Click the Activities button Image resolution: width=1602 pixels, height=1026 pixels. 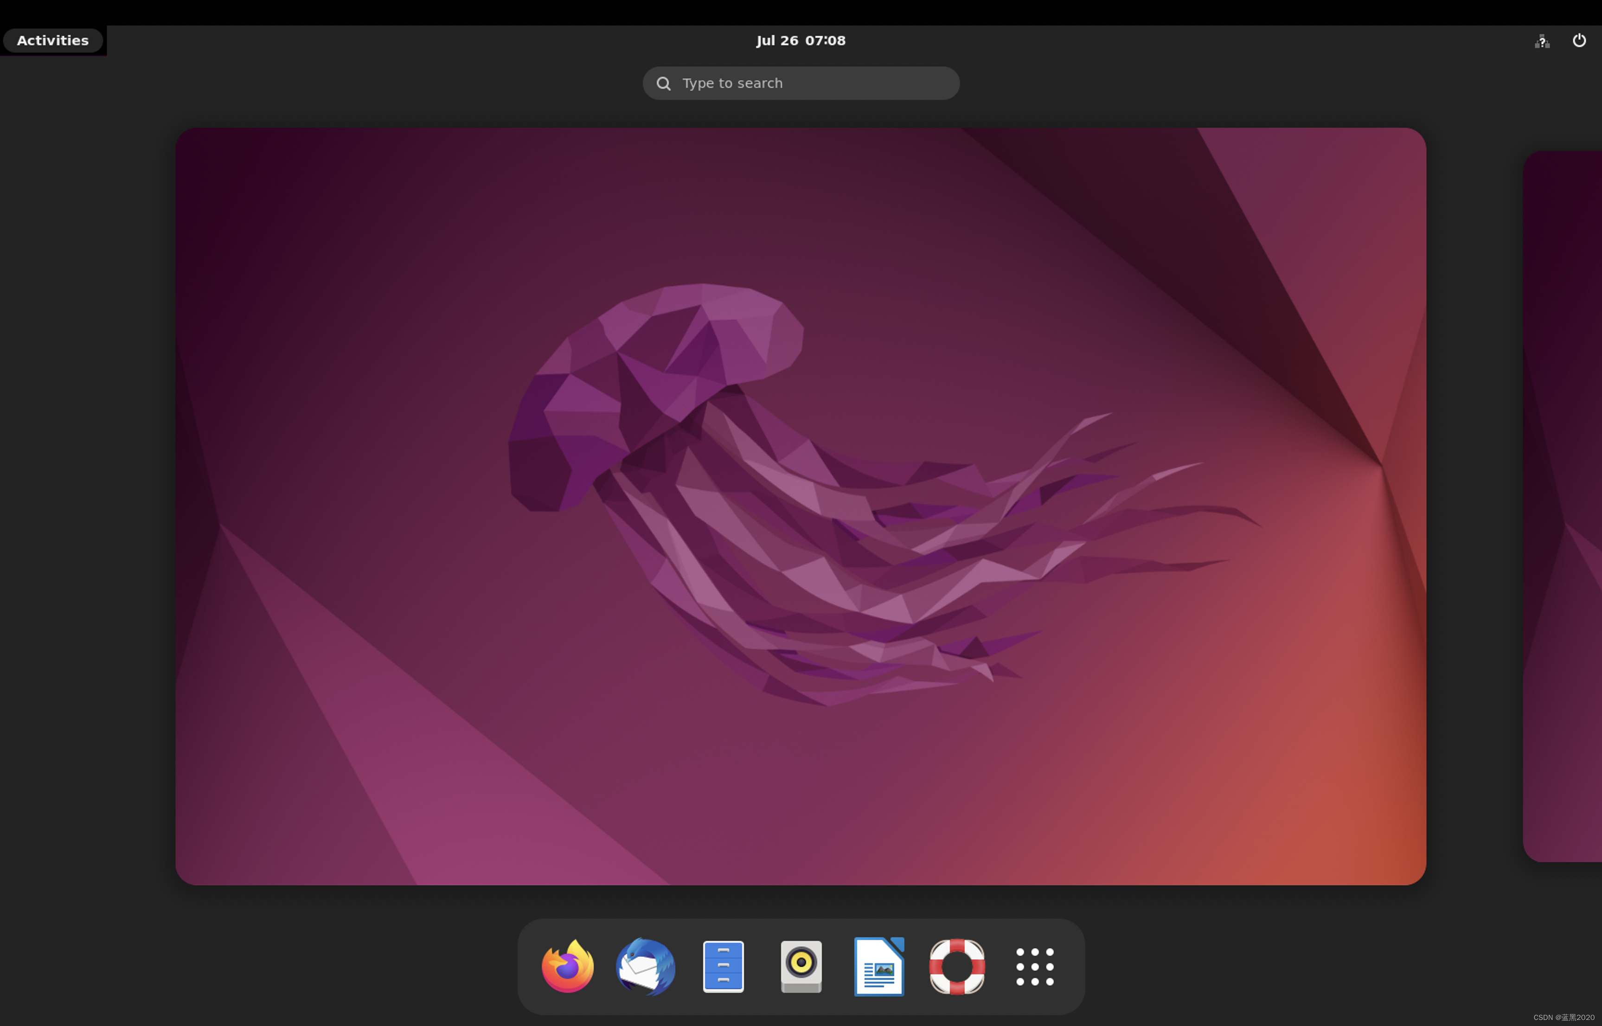(x=52, y=41)
